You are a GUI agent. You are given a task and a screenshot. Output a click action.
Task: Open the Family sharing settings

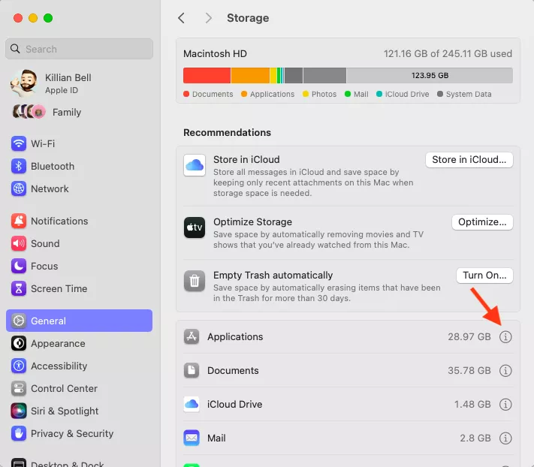coord(66,113)
